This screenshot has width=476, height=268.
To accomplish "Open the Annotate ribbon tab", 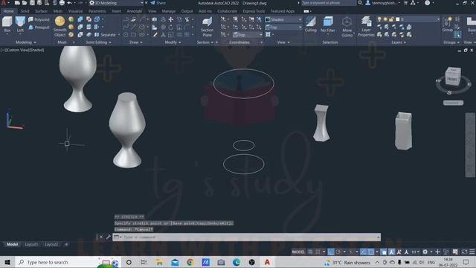I will point(134,11).
